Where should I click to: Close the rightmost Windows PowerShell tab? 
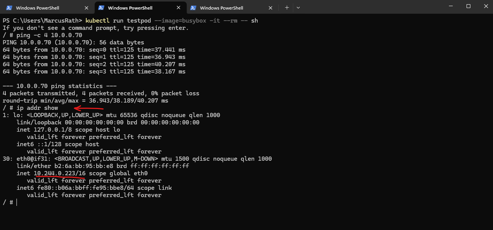[271, 8]
